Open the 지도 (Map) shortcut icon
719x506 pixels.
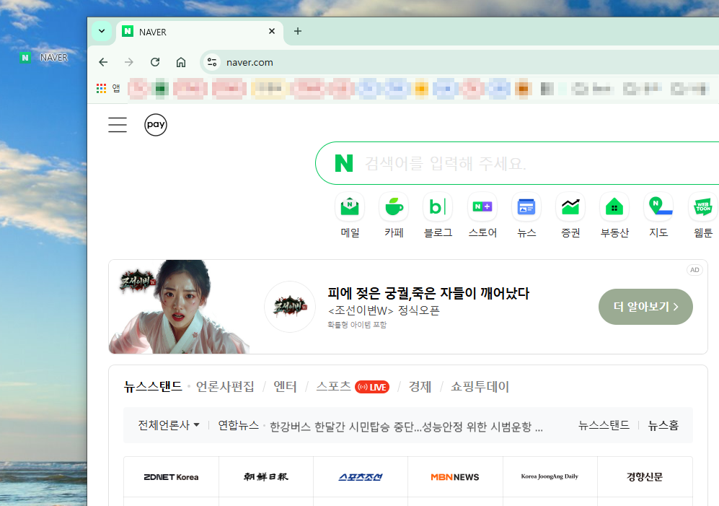click(658, 207)
